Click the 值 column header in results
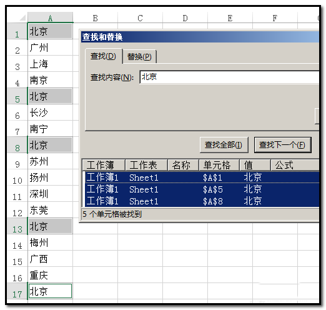Viewport: 326px width, 310px height. tap(255, 165)
